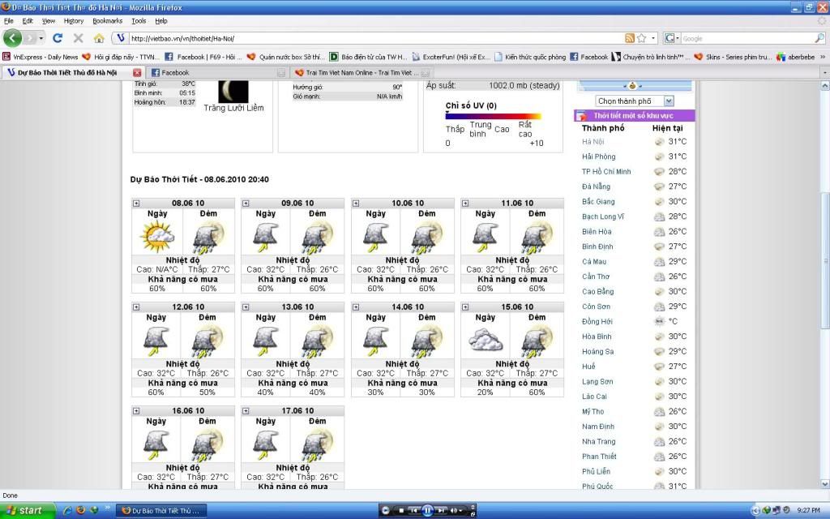Click the UV index gradient color bar
This screenshot has height=519, width=830.
click(494, 116)
